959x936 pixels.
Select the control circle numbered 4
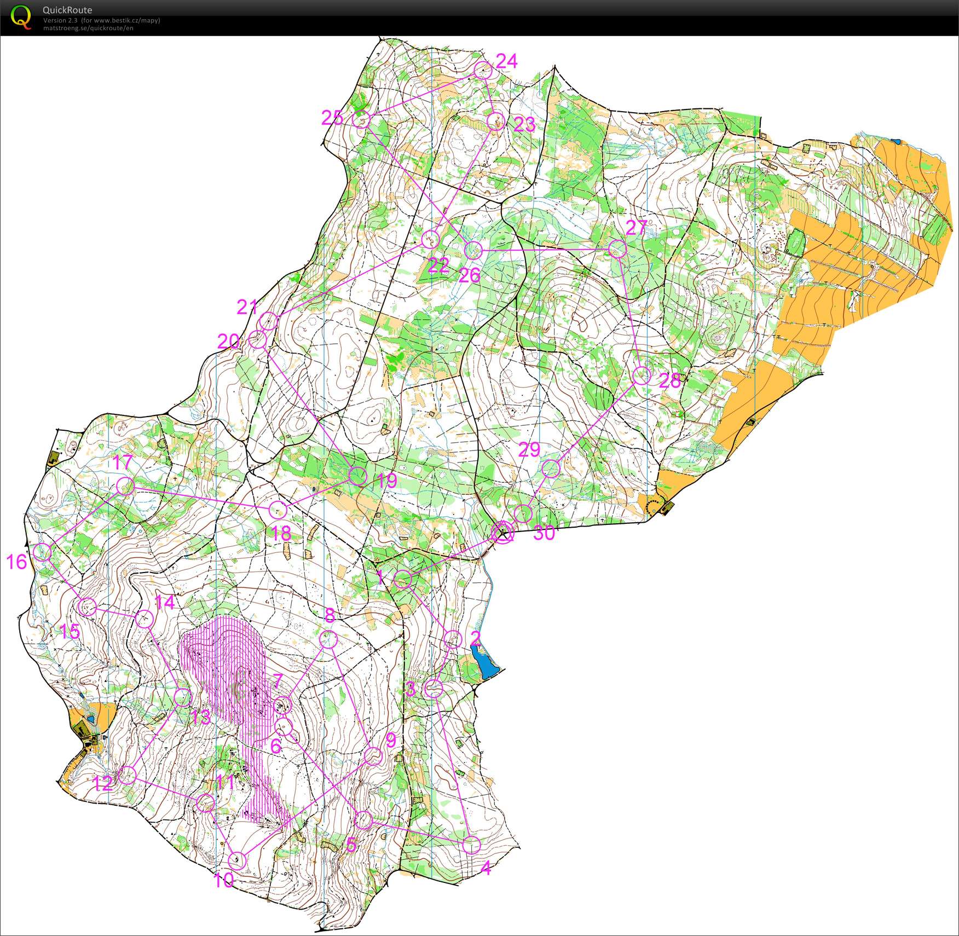(x=471, y=846)
